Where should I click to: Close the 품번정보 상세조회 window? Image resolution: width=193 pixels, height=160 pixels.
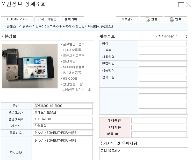click(189, 5)
